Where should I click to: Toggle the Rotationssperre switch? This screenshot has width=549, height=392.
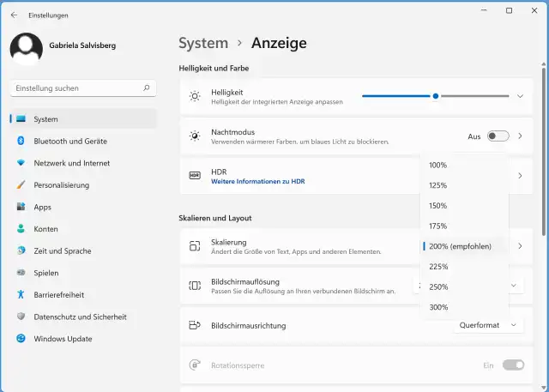(x=513, y=365)
